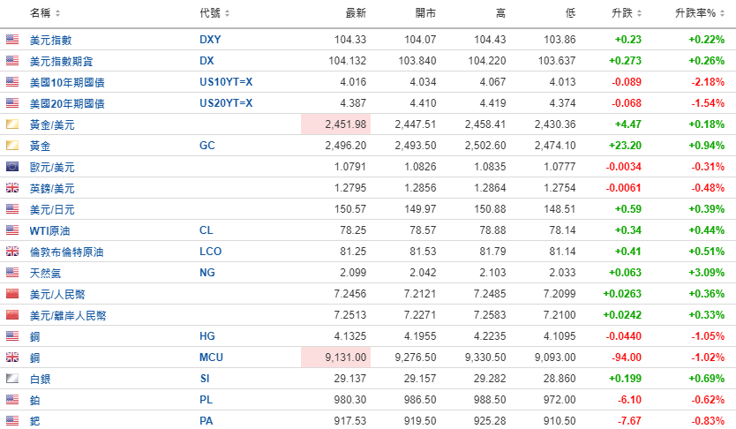The image size is (736, 429).
Task: Click the highlighted 2,451.98 latest price cell
Action: [x=335, y=124]
